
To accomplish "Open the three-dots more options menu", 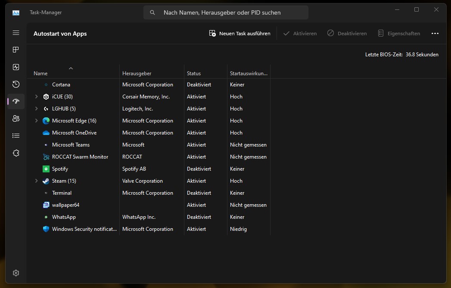I will point(435,33).
